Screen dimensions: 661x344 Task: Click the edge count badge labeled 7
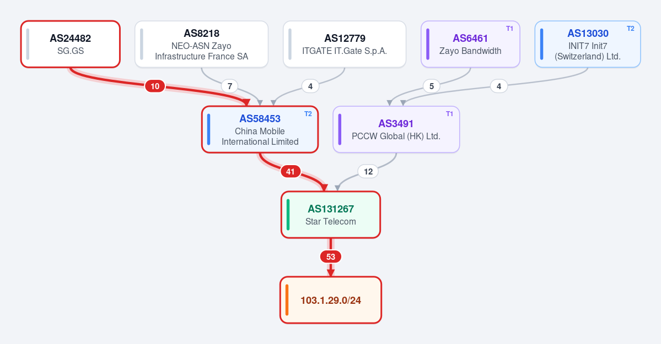tap(230, 86)
